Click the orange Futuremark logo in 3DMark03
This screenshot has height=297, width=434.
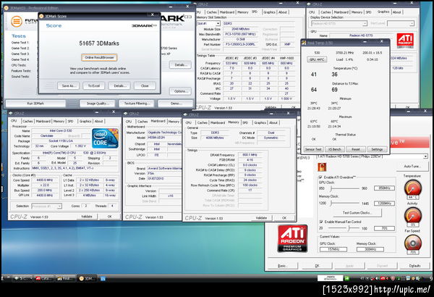pyautogui.click(x=17, y=21)
